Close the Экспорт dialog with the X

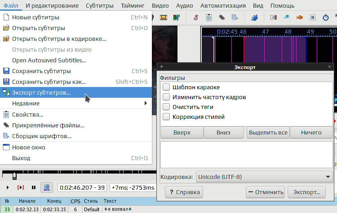point(329,67)
